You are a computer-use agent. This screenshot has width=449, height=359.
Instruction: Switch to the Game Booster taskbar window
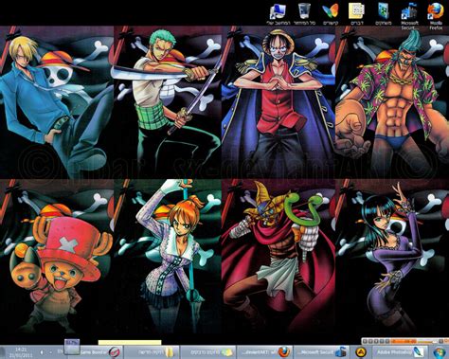click(96, 352)
